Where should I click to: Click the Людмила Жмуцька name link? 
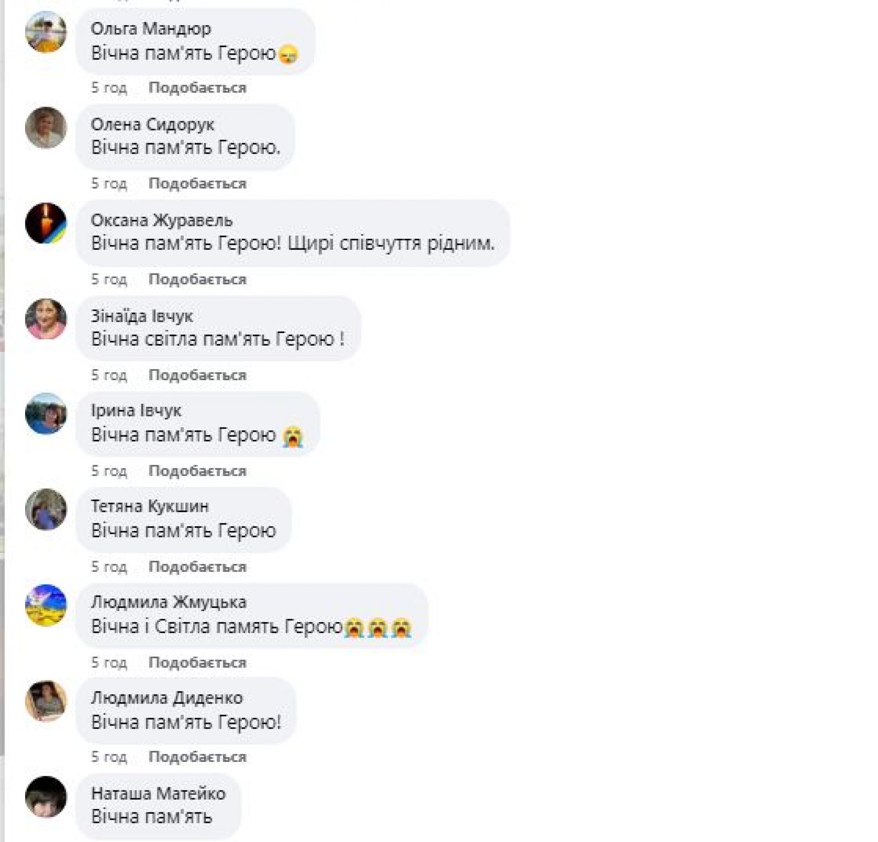(169, 602)
